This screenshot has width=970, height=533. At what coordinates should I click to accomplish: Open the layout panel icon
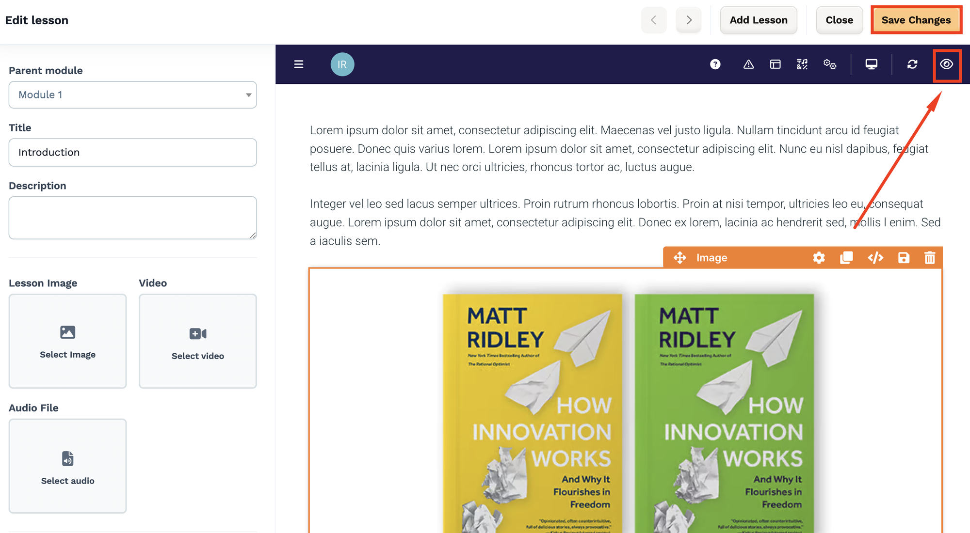tap(775, 64)
